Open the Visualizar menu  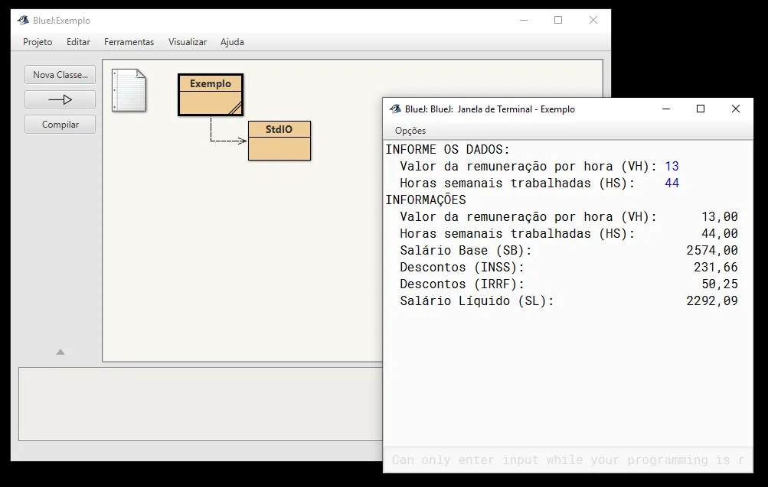(x=188, y=42)
